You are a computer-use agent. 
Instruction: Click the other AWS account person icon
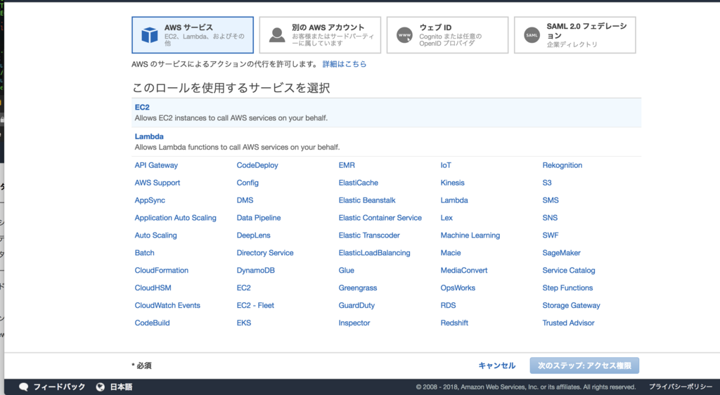(x=277, y=35)
